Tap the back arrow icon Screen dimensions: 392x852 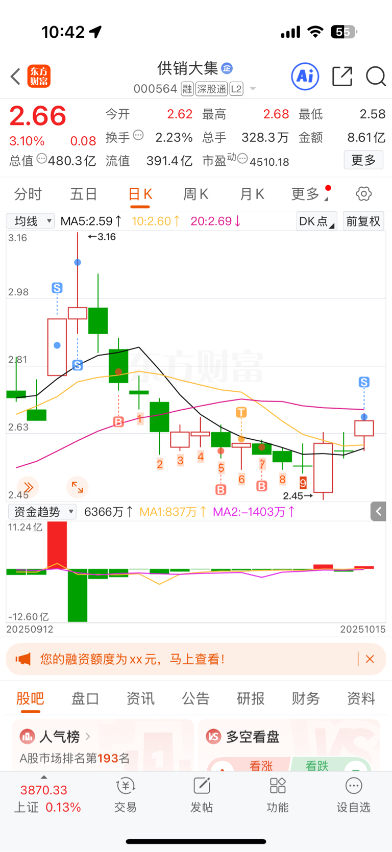[15, 77]
